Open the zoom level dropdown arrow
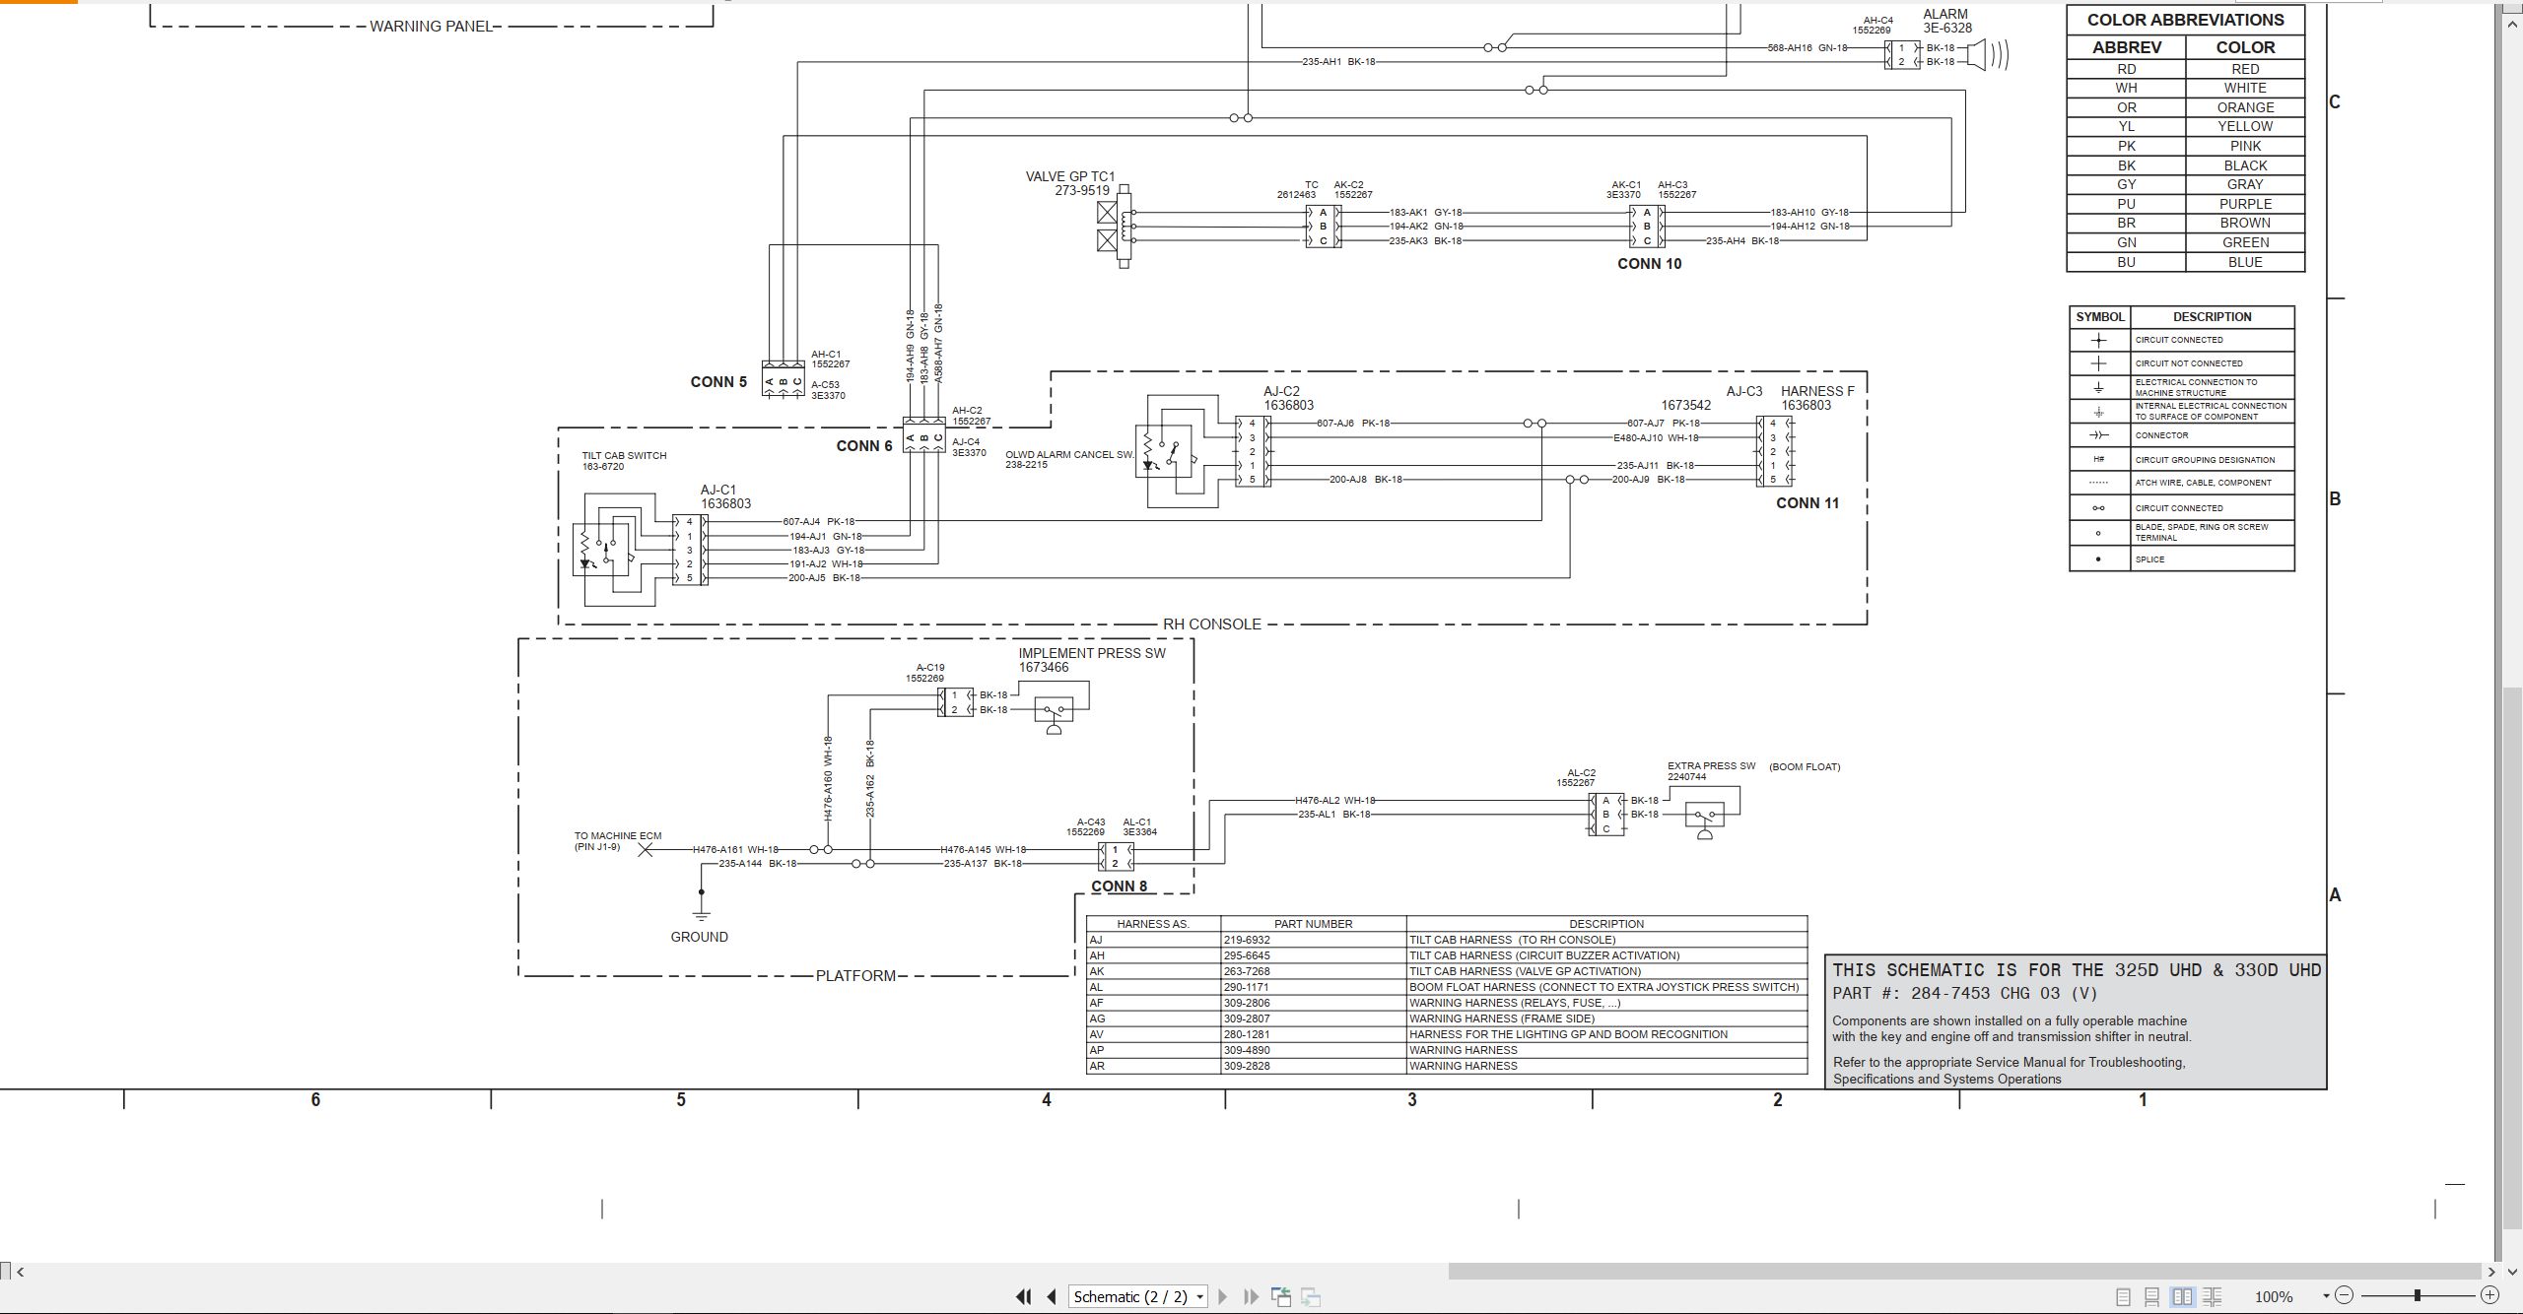Viewport: 2523px width, 1314px height. pyautogui.click(x=2326, y=1296)
